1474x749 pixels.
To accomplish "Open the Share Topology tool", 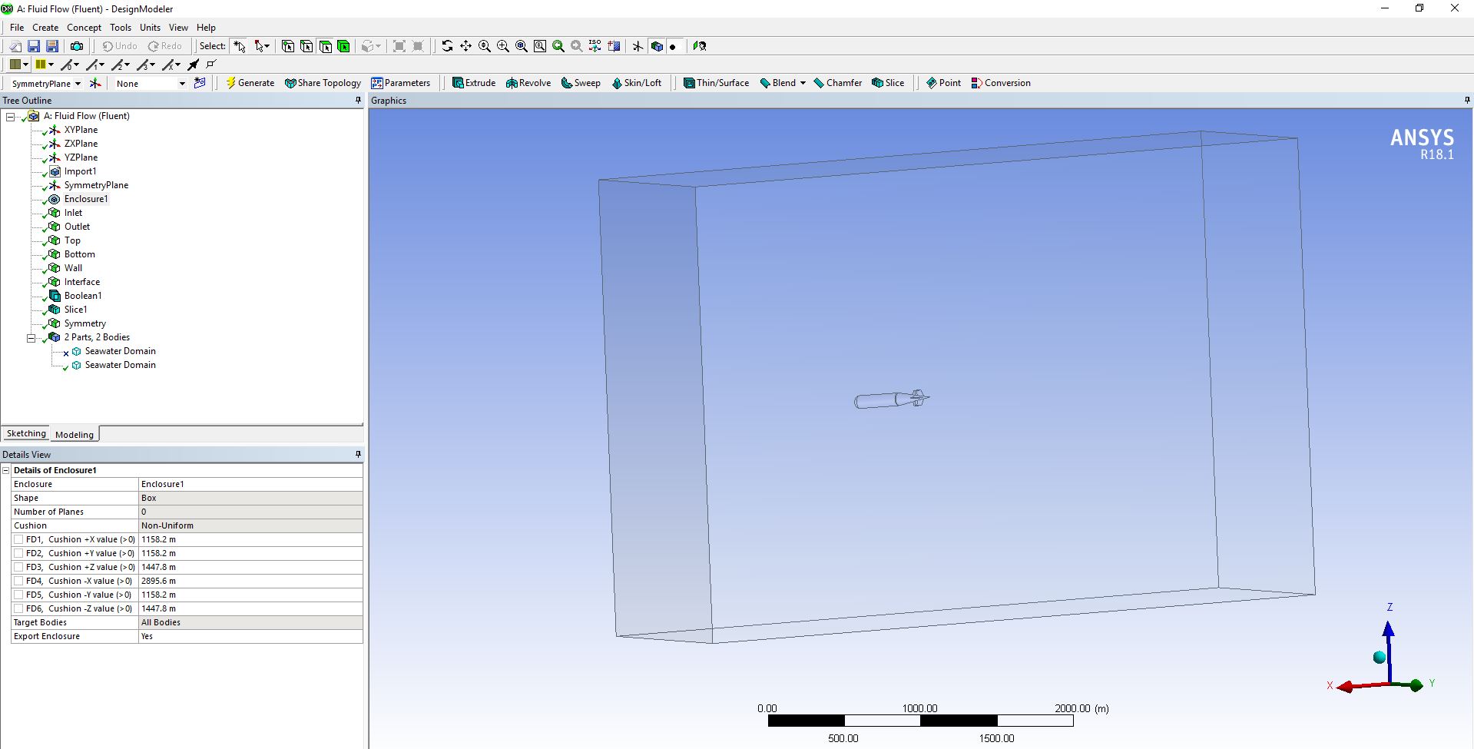I will (x=323, y=83).
